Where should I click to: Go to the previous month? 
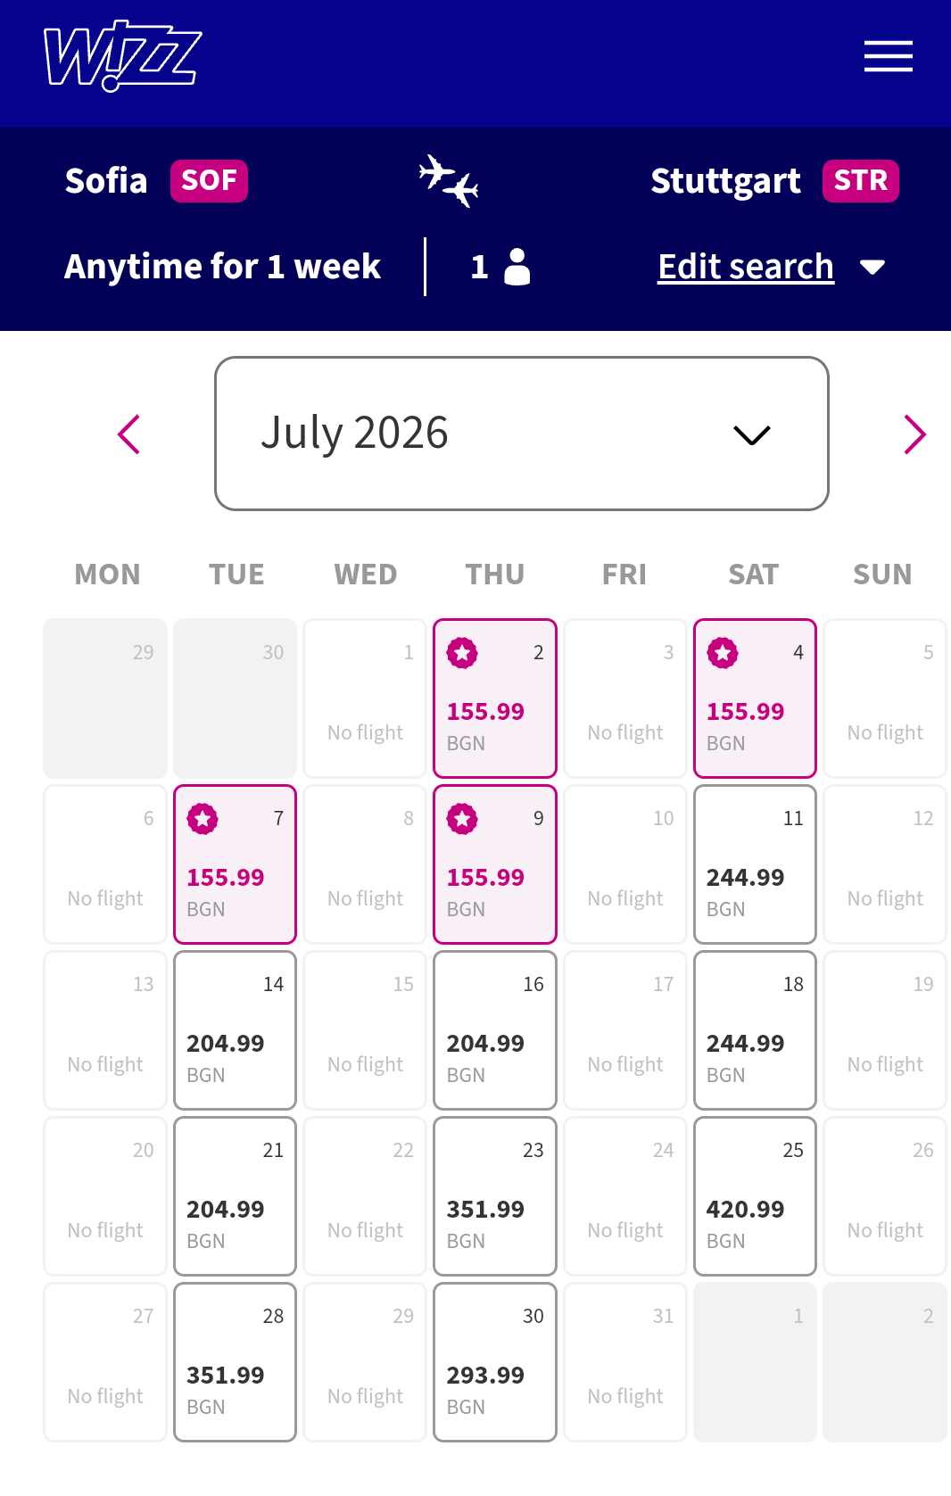tap(129, 434)
